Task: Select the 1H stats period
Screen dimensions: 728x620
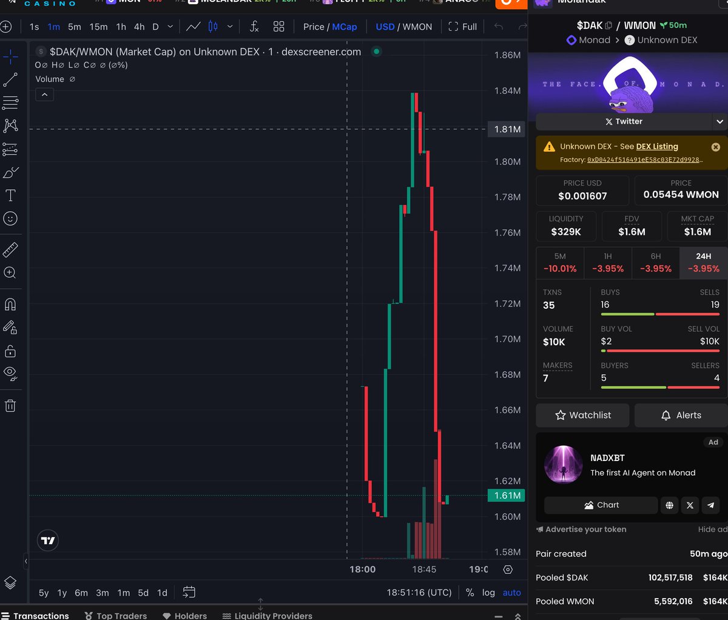Action: pyautogui.click(x=608, y=263)
